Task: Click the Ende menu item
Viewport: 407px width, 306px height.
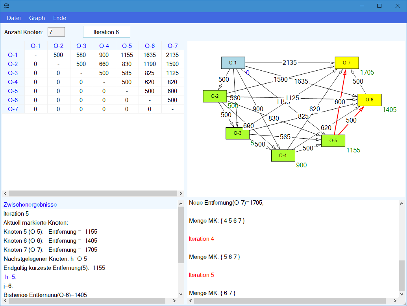Action: tap(59, 18)
